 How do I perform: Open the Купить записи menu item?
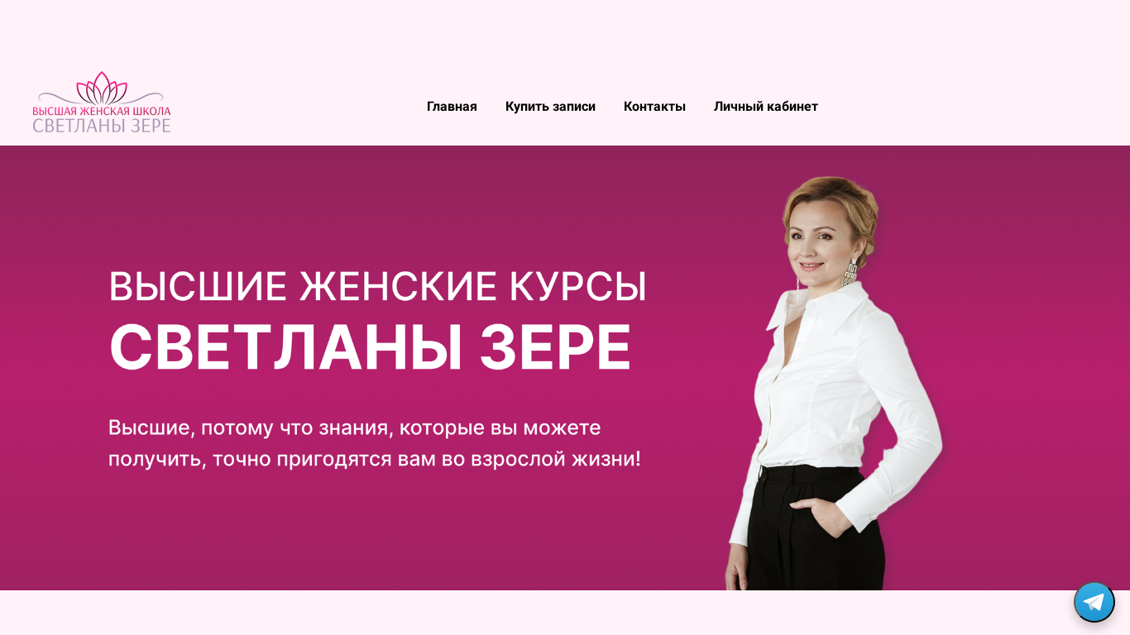(550, 107)
